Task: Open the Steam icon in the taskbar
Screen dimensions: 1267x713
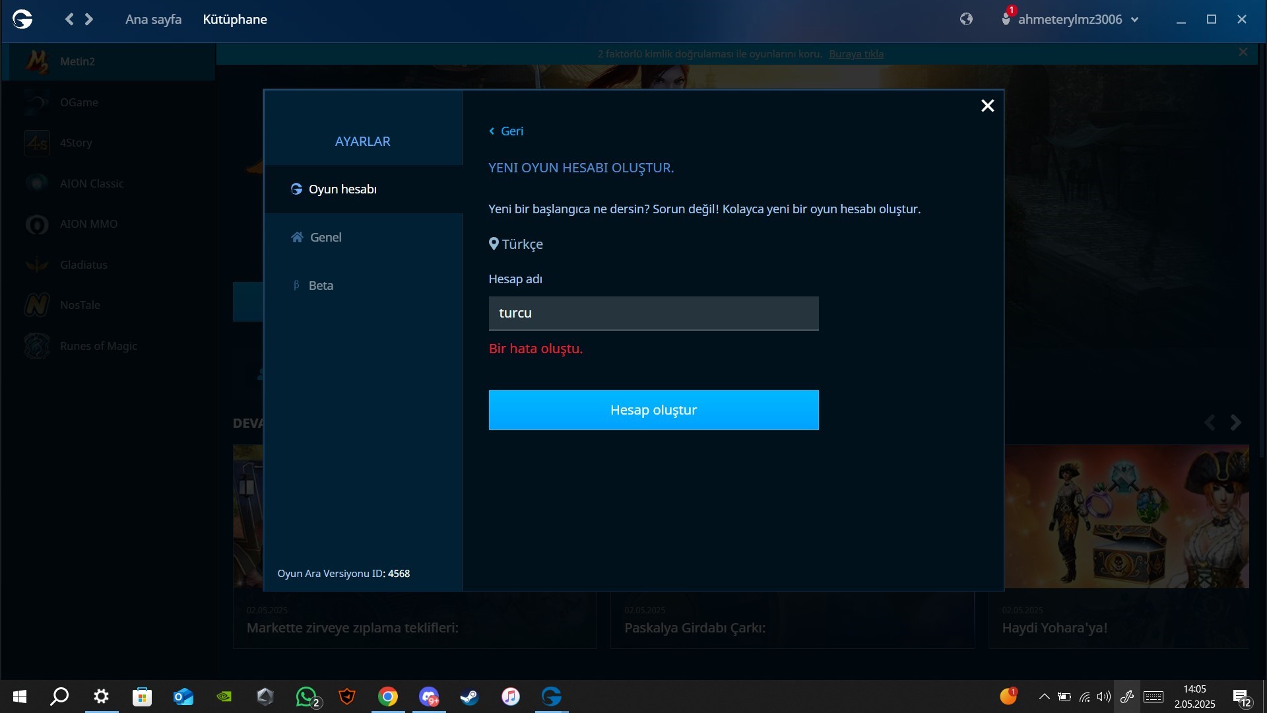Action: pyautogui.click(x=469, y=696)
